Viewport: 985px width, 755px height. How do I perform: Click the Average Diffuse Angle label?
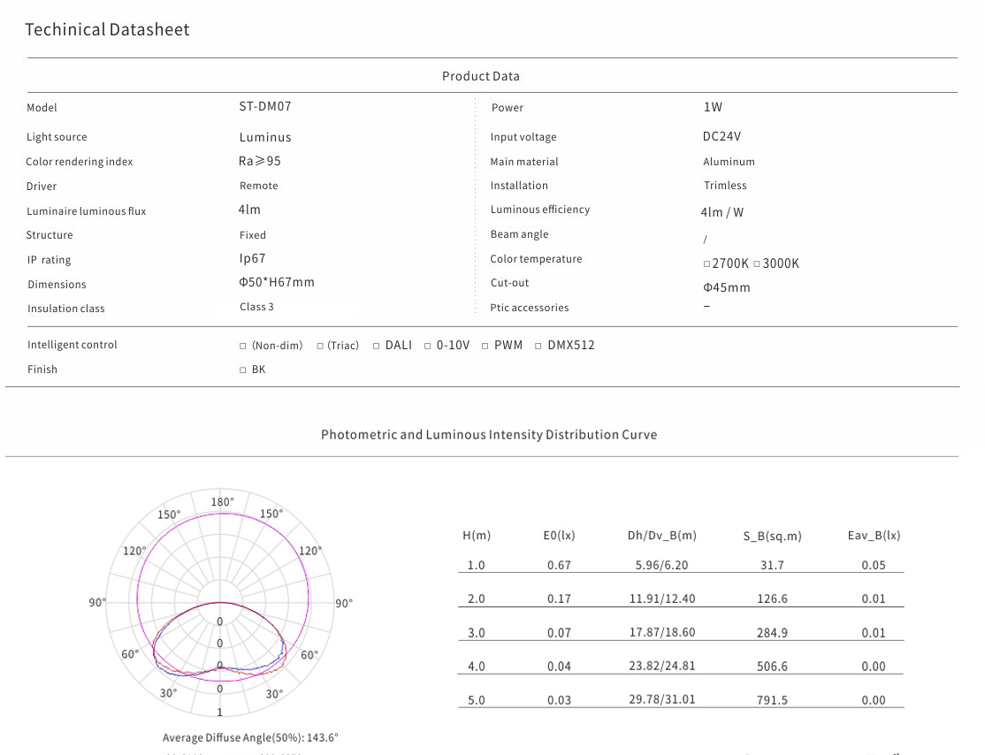click(x=250, y=737)
